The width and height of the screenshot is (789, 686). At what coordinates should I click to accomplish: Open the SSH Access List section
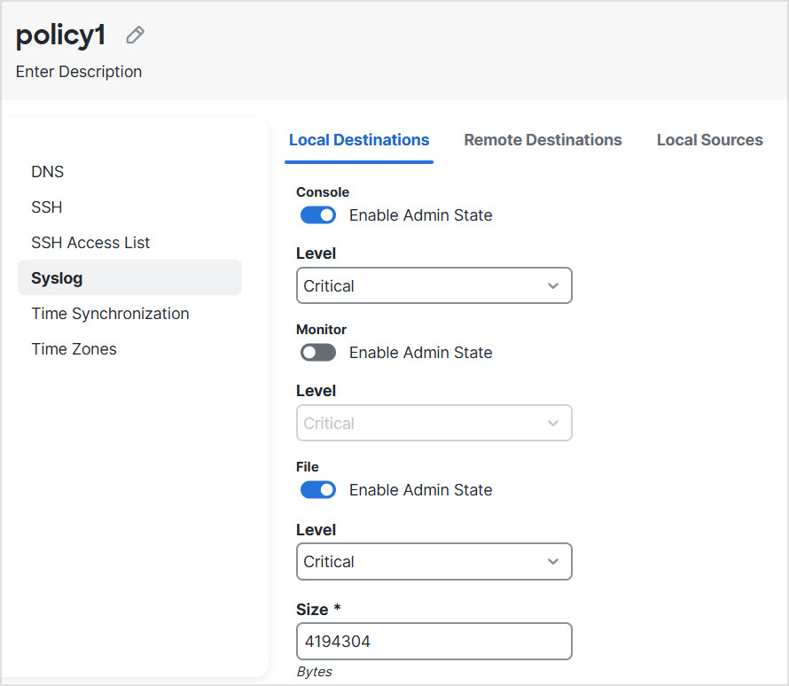[90, 242]
